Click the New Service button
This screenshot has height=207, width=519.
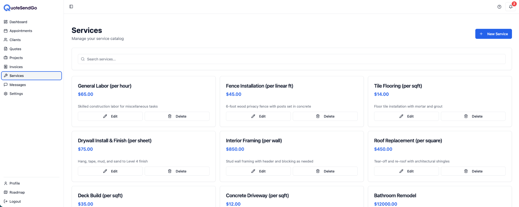point(493,34)
